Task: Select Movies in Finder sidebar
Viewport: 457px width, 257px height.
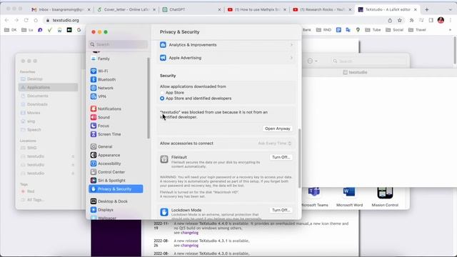Action: click(49, 113)
